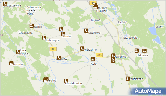
Task: Click the Jałowice village label
Action: 143,55
